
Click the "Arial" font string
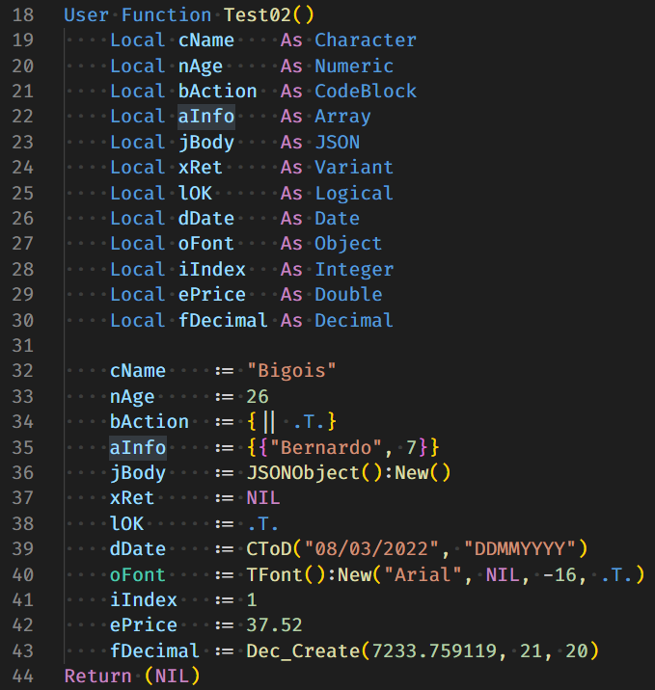point(423,575)
